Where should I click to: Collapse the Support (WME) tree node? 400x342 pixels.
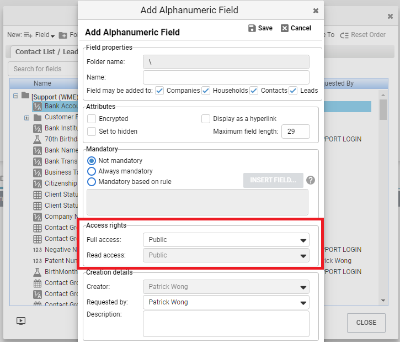(x=16, y=96)
